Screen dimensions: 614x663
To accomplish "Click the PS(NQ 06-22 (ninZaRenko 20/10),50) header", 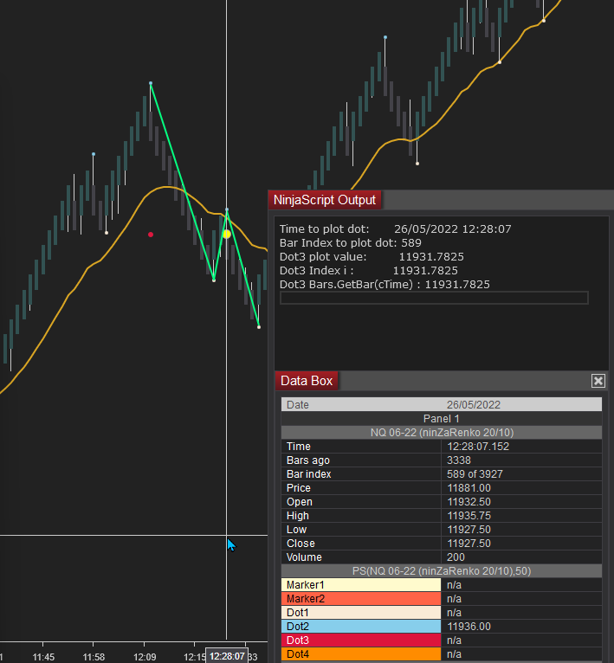I will tap(442, 571).
